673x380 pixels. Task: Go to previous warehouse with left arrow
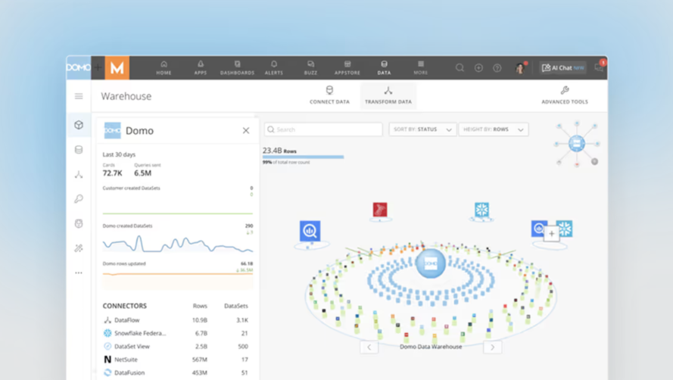point(369,347)
